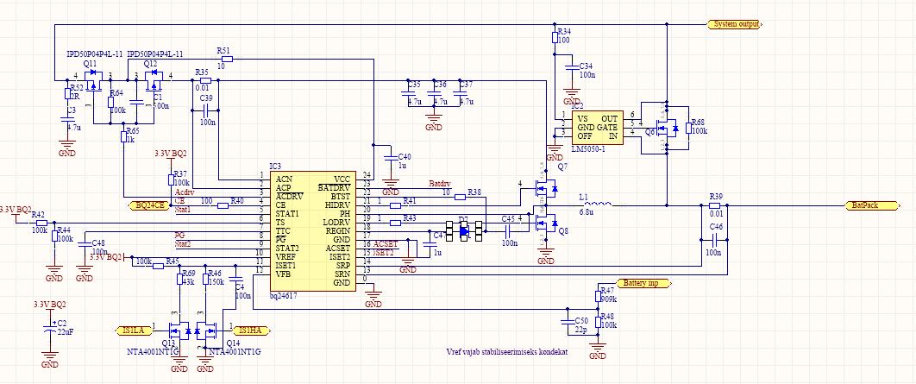Select resistor R65 1k symbol

[x=123, y=136]
